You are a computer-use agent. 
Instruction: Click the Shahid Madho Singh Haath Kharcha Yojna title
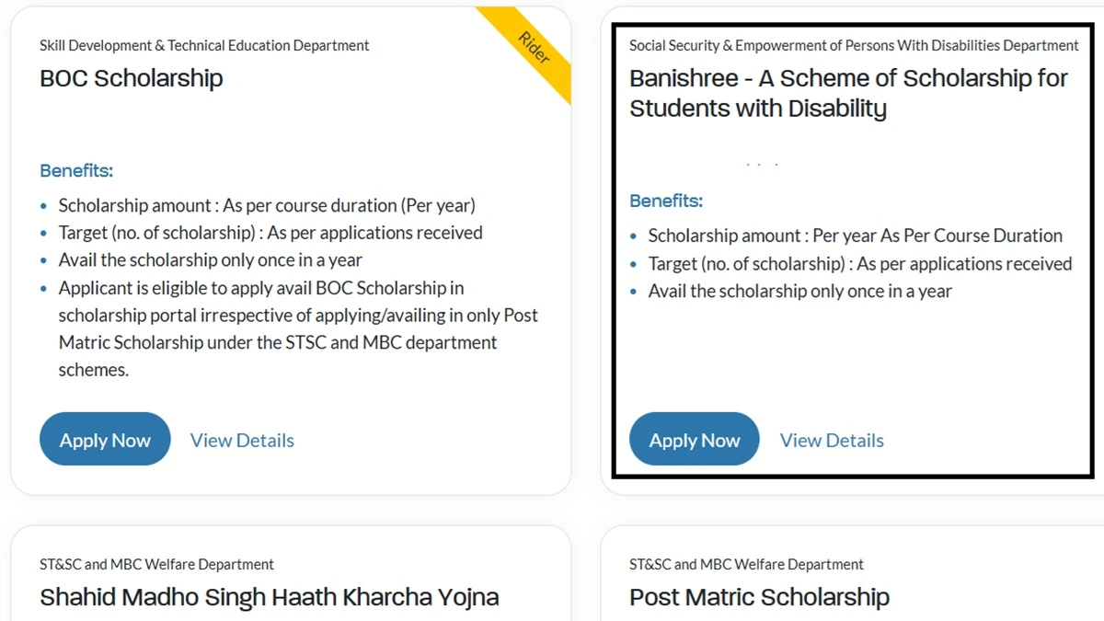269,597
